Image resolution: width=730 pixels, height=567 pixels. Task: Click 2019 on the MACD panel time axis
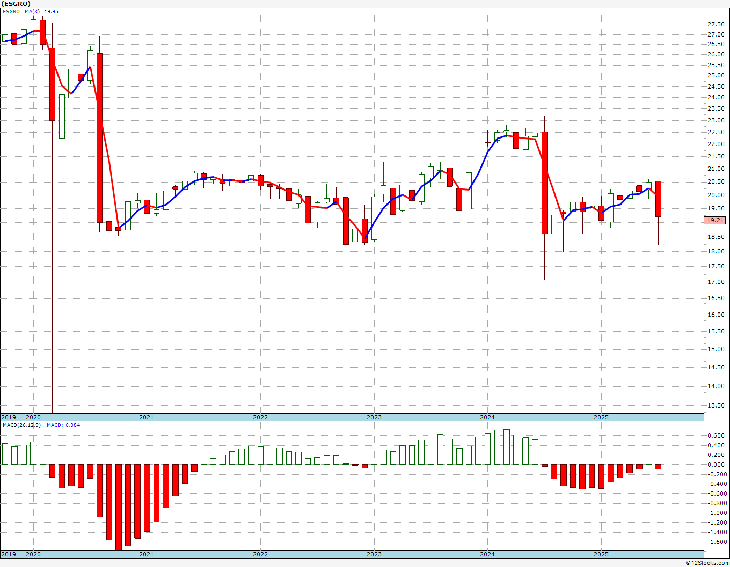pyautogui.click(x=8, y=554)
